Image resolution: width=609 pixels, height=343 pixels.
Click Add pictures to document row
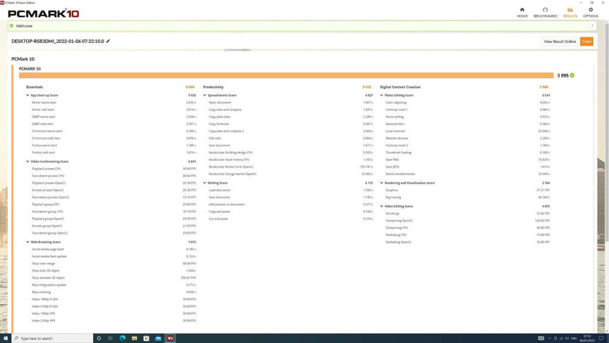tap(290, 205)
